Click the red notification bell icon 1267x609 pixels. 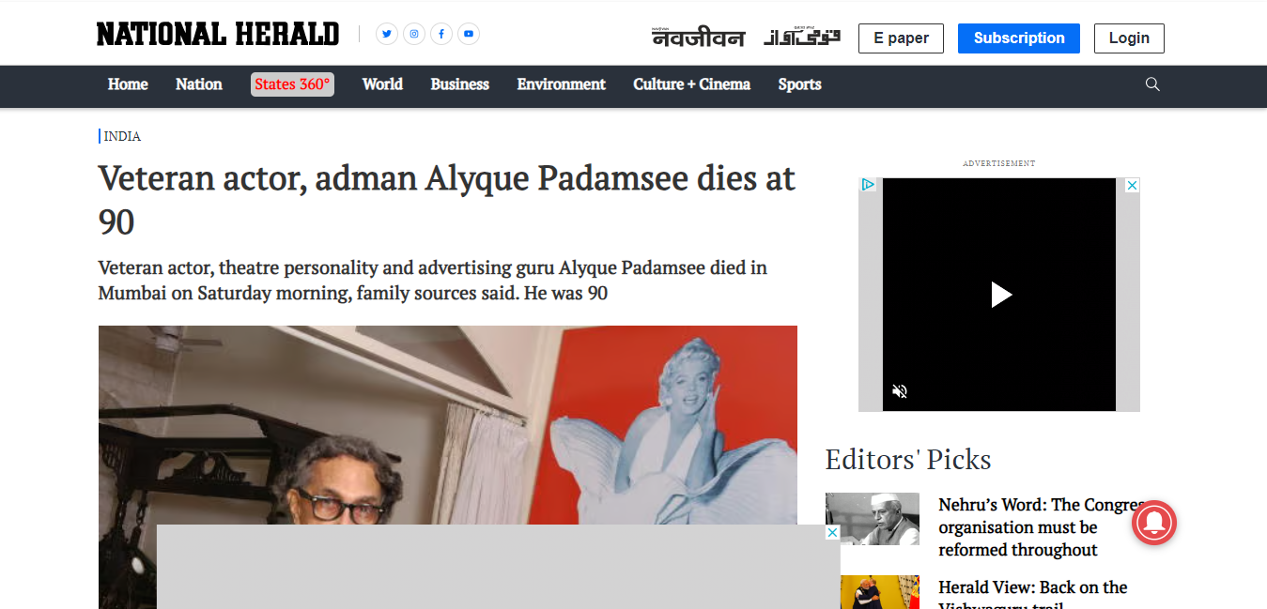pyautogui.click(x=1153, y=521)
